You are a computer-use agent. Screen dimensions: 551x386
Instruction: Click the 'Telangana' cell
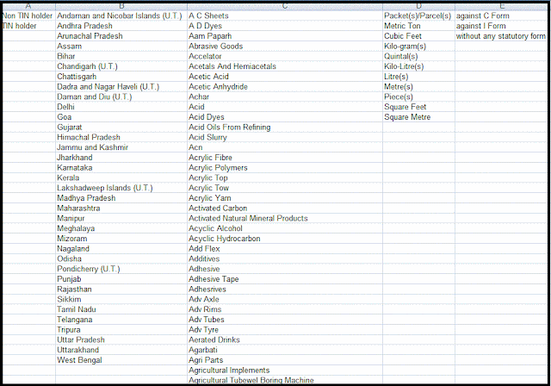(x=121, y=320)
